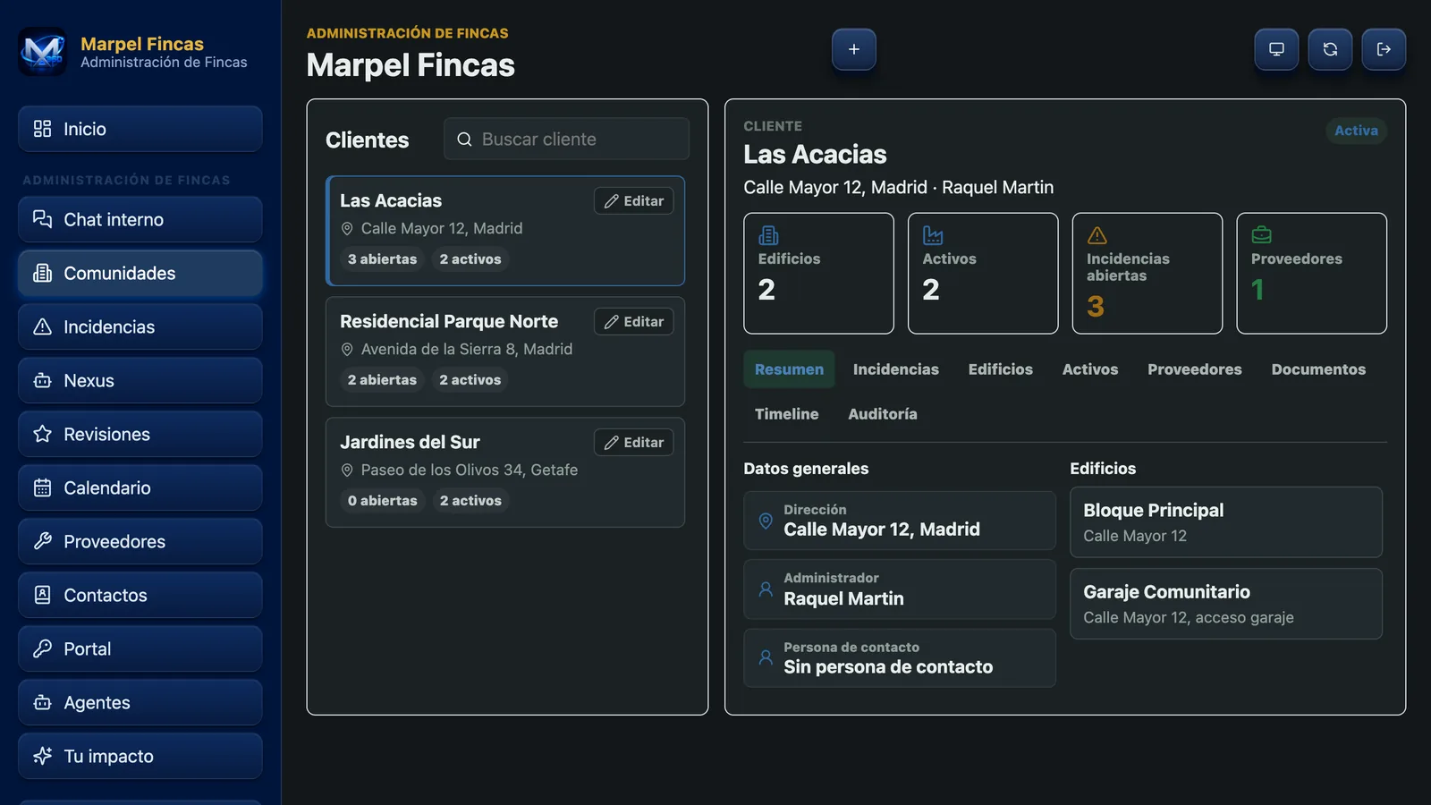Viewport: 1431px width, 805px height.
Task: Edit the Las Acacias client
Action: click(633, 200)
